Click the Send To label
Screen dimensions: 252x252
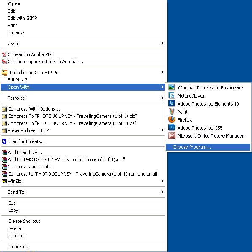pos(16,192)
